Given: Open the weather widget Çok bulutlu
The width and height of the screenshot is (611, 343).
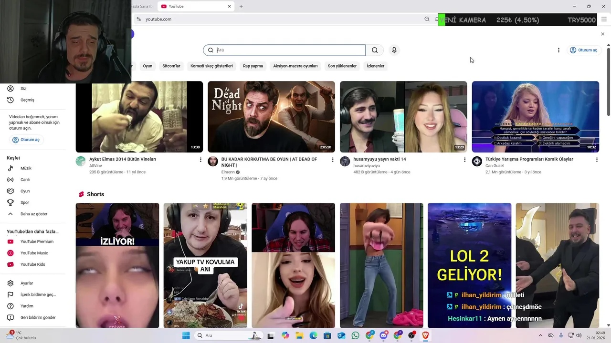Looking at the screenshot, I should pyautogui.click(x=21, y=335).
